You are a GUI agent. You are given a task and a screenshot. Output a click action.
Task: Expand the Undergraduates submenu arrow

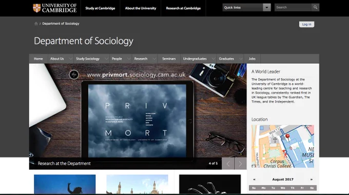tap(214, 59)
